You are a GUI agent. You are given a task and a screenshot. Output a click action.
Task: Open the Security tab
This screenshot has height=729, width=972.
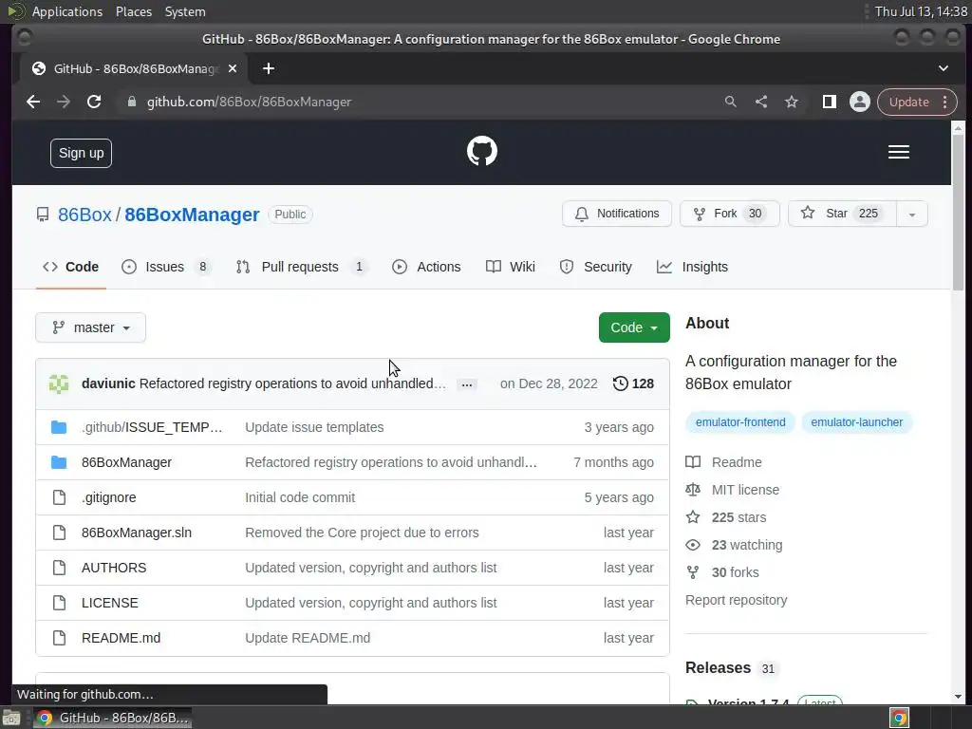click(596, 267)
